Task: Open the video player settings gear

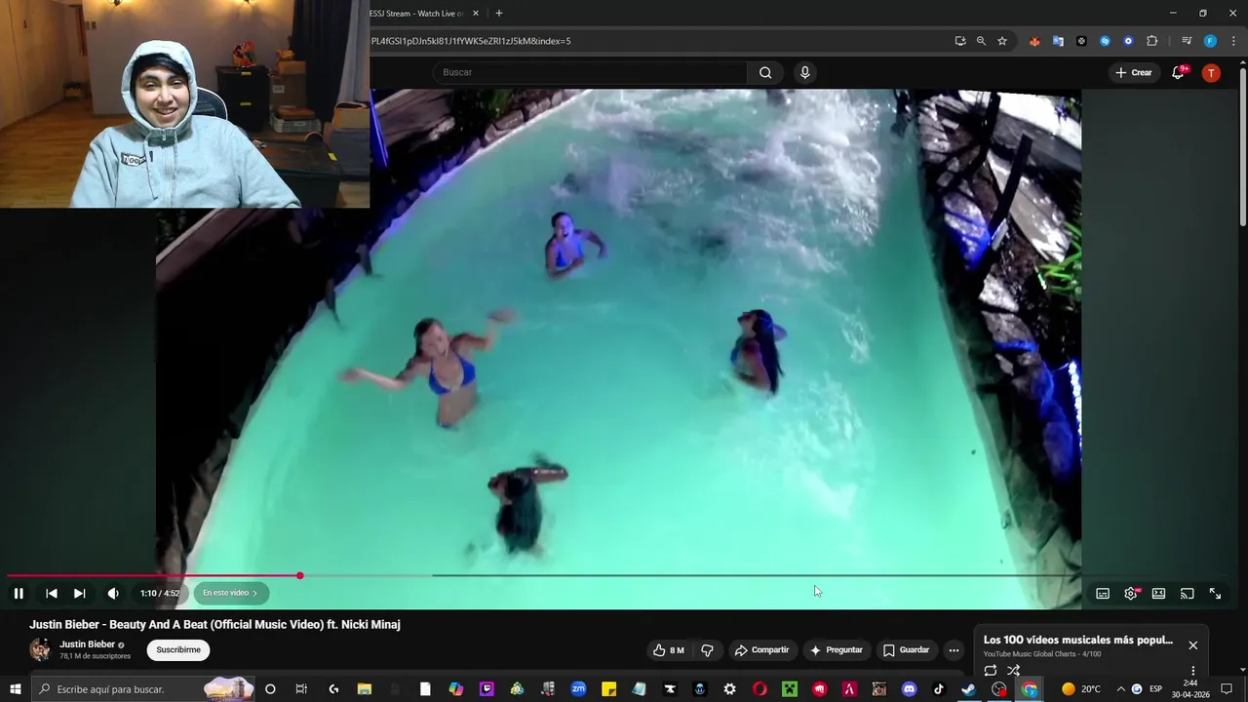Action: 1131,593
